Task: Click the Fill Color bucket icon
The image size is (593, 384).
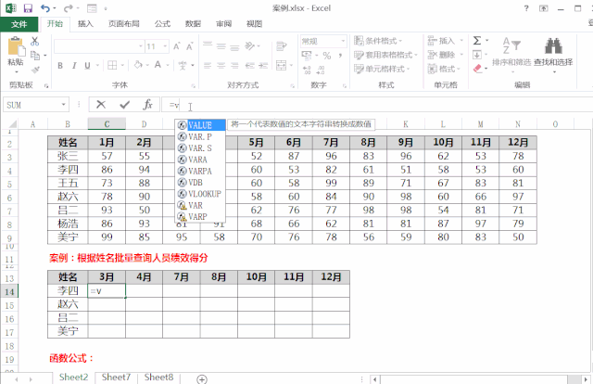Action: 138,65
